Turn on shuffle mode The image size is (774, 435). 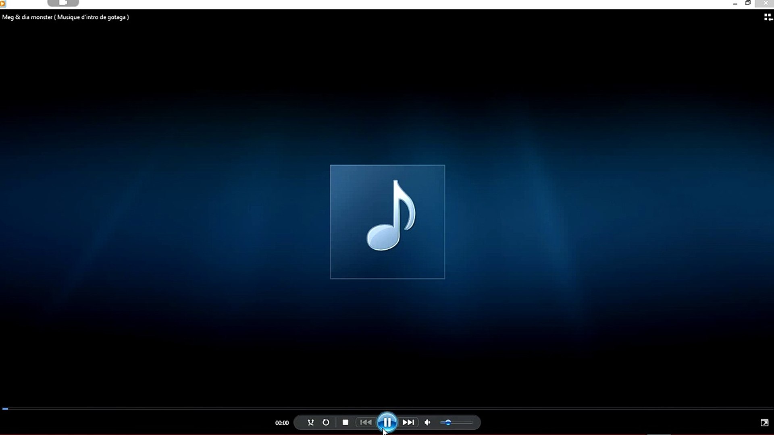click(310, 422)
